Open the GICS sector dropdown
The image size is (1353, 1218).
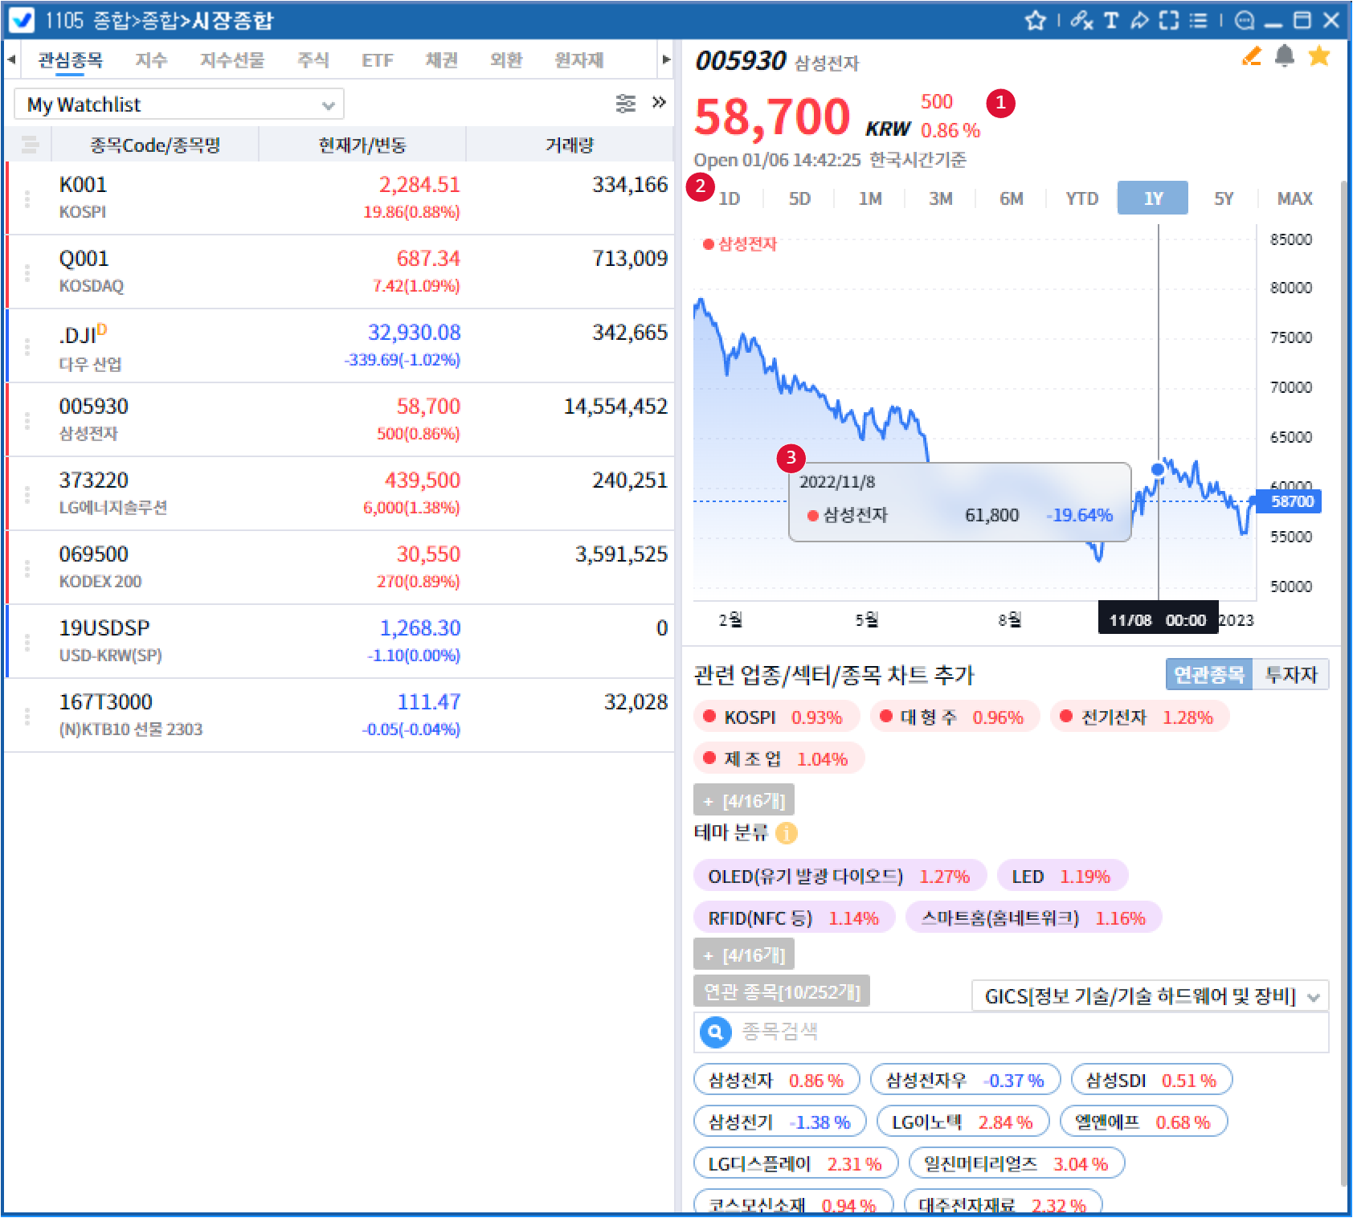click(1150, 996)
